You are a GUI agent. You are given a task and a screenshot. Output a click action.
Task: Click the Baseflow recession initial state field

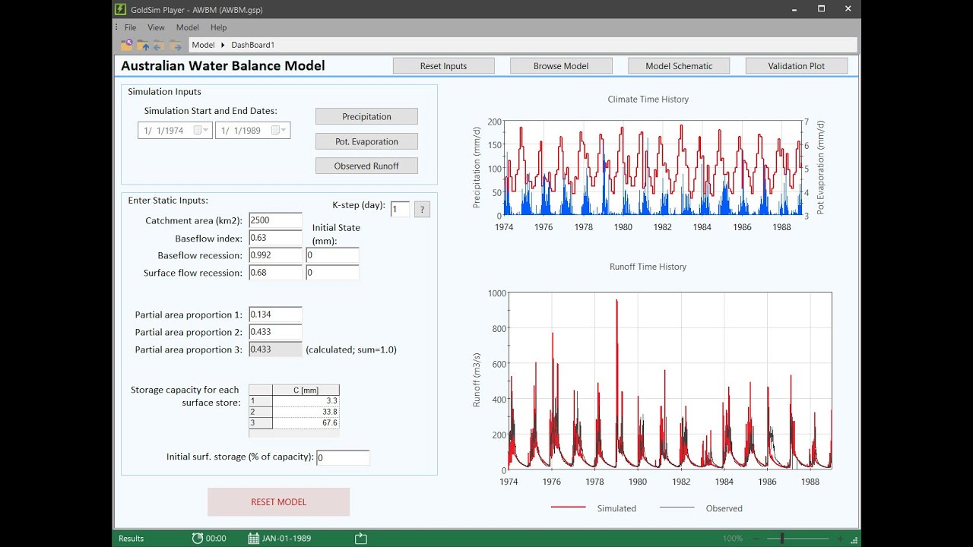[332, 255]
